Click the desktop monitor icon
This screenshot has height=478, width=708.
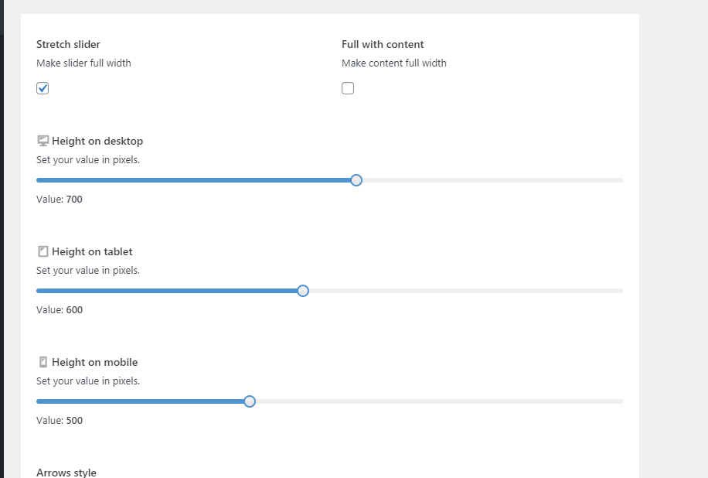coord(43,141)
